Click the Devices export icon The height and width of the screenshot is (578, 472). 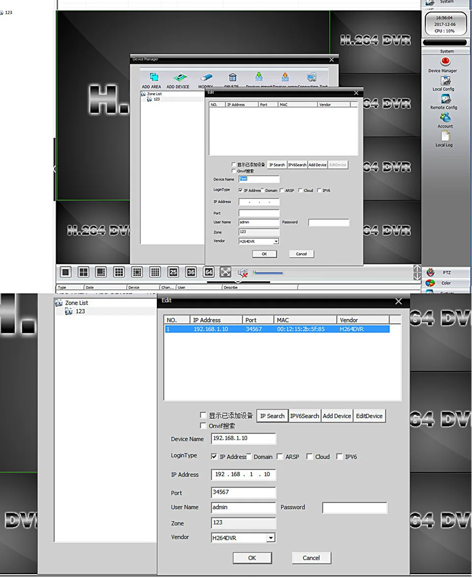tap(285, 77)
